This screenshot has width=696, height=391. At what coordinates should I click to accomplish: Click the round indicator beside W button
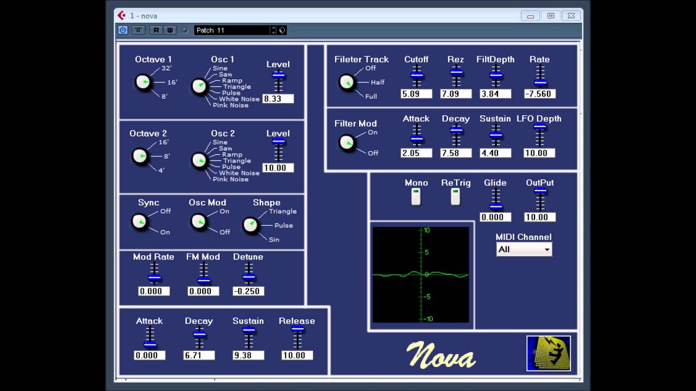point(185,30)
